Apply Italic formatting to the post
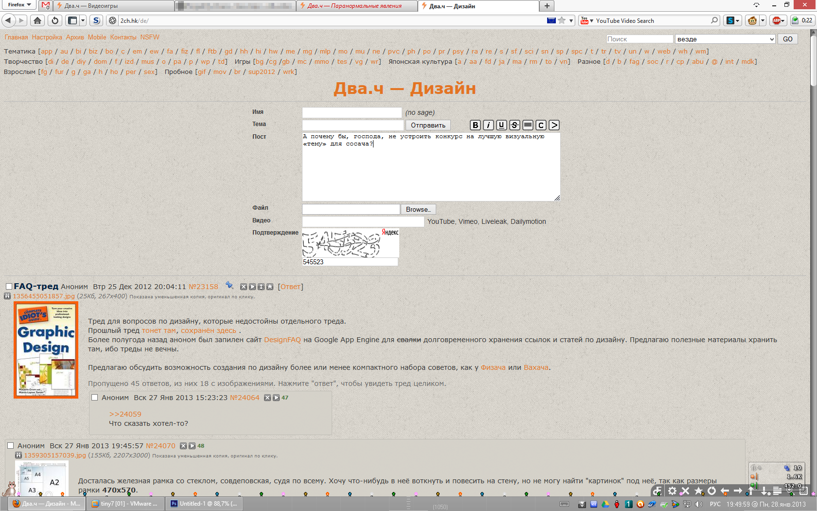This screenshot has width=817, height=511. 489,125
